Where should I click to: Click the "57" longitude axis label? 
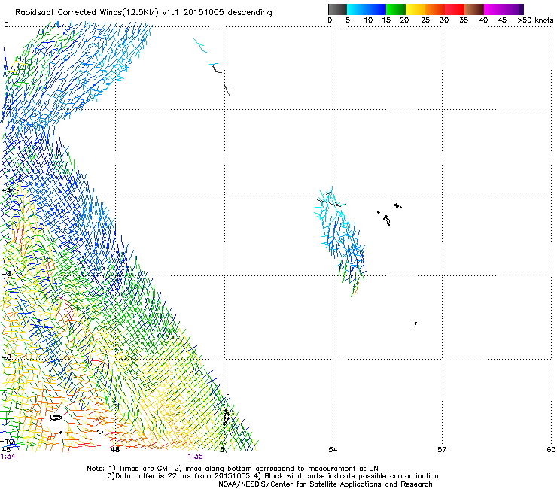click(442, 450)
